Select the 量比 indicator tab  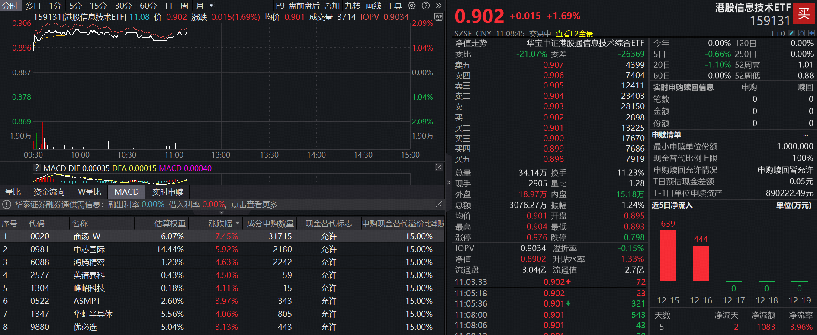pos(13,192)
